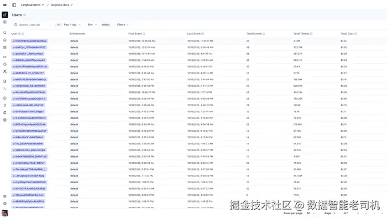Screen dimensions: 387x218
Task: Click the 72.04K total tokens cell
Action: click(297, 118)
